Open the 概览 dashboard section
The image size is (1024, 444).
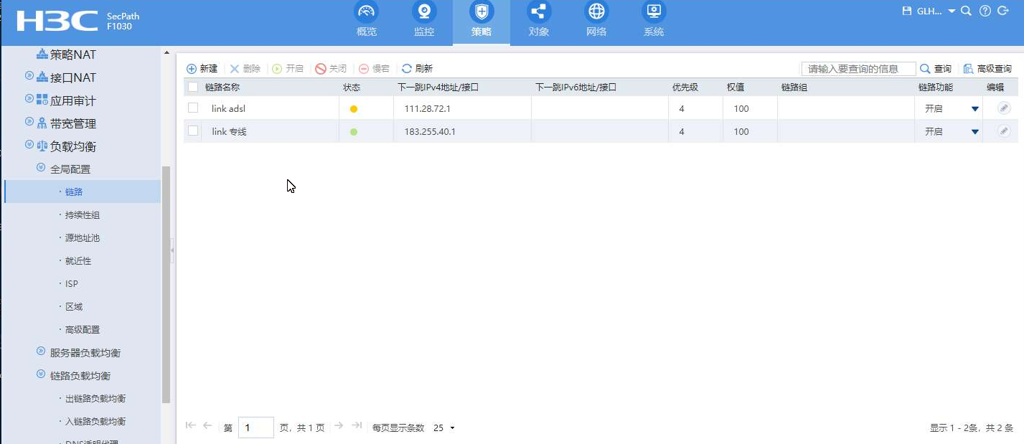click(367, 20)
